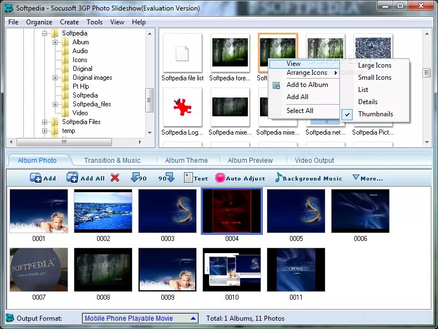438x329 pixels.
Task: Switch to Transition & Music tab
Action: tap(113, 161)
